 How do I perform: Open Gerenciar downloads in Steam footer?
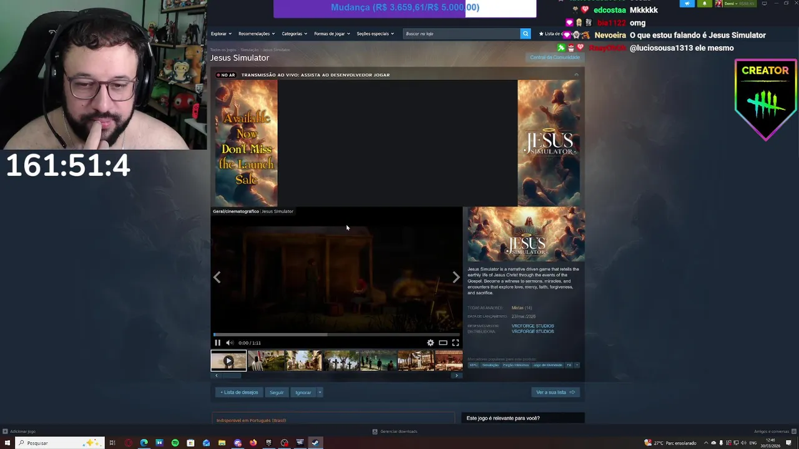coord(395,432)
